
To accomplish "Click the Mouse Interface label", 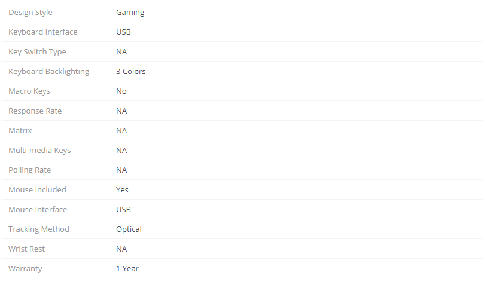I will (x=38, y=210).
